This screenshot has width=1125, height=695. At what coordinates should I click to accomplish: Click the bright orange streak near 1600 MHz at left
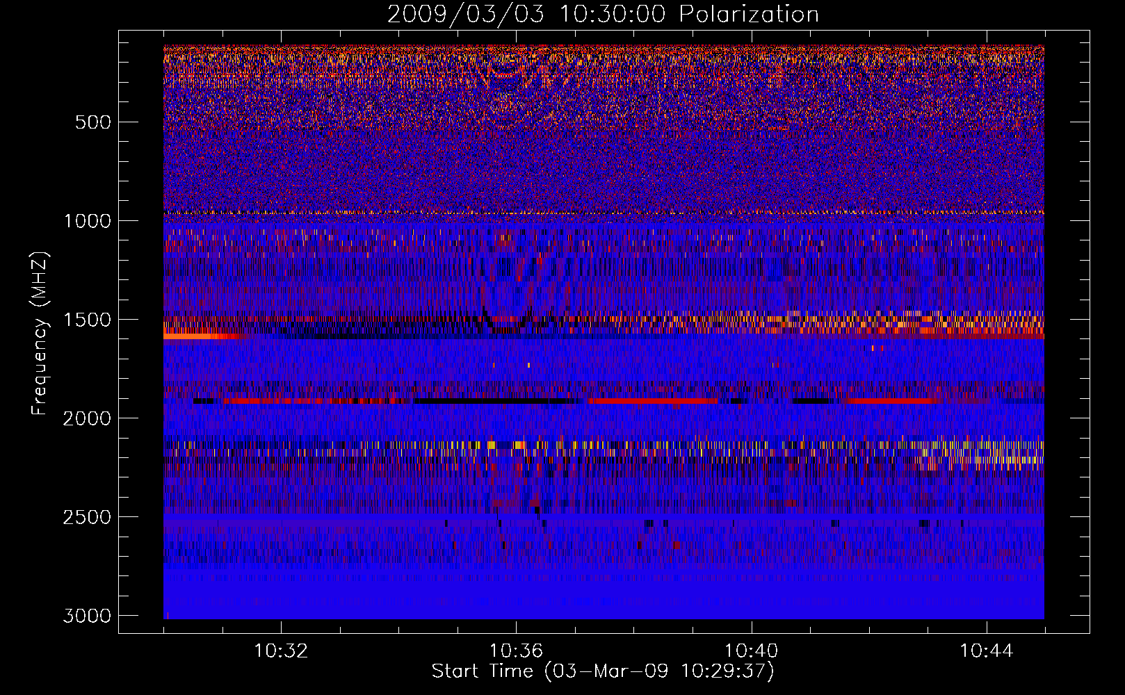coord(203,336)
